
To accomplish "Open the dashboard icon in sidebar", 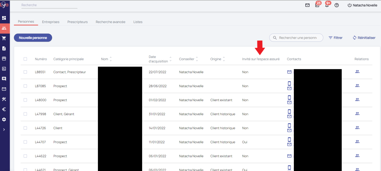I will (4, 18).
